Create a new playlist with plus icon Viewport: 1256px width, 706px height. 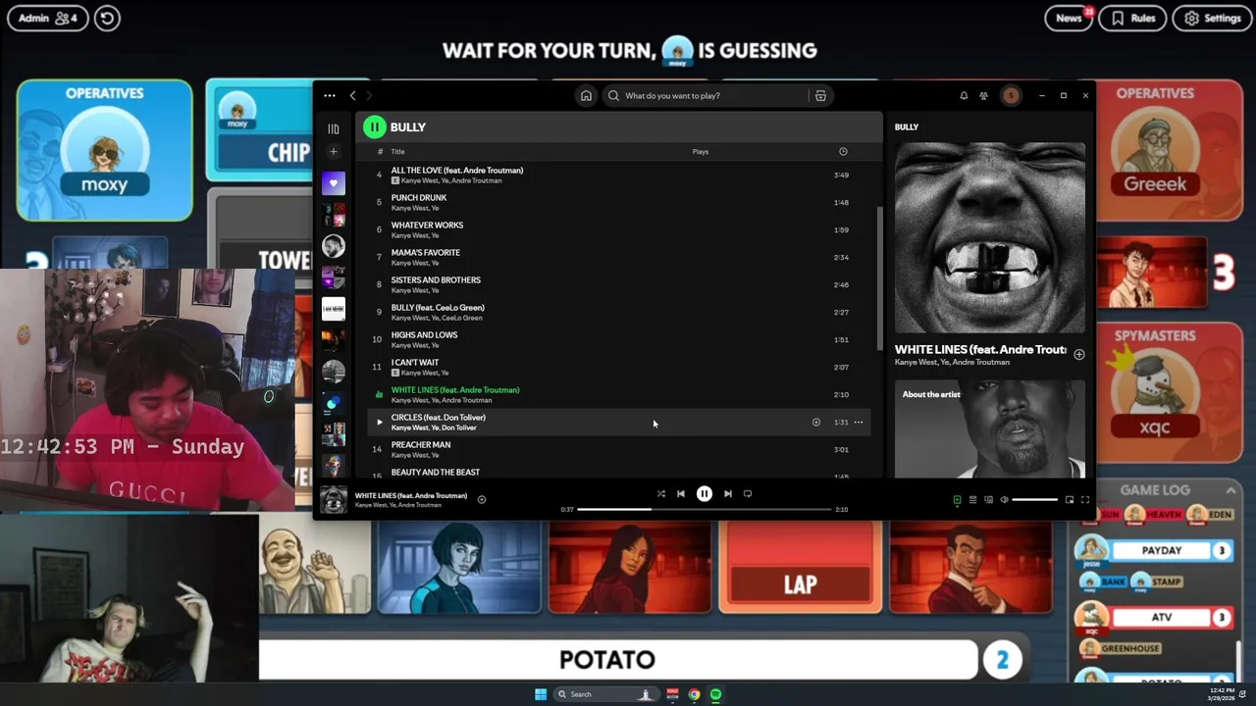tap(334, 151)
